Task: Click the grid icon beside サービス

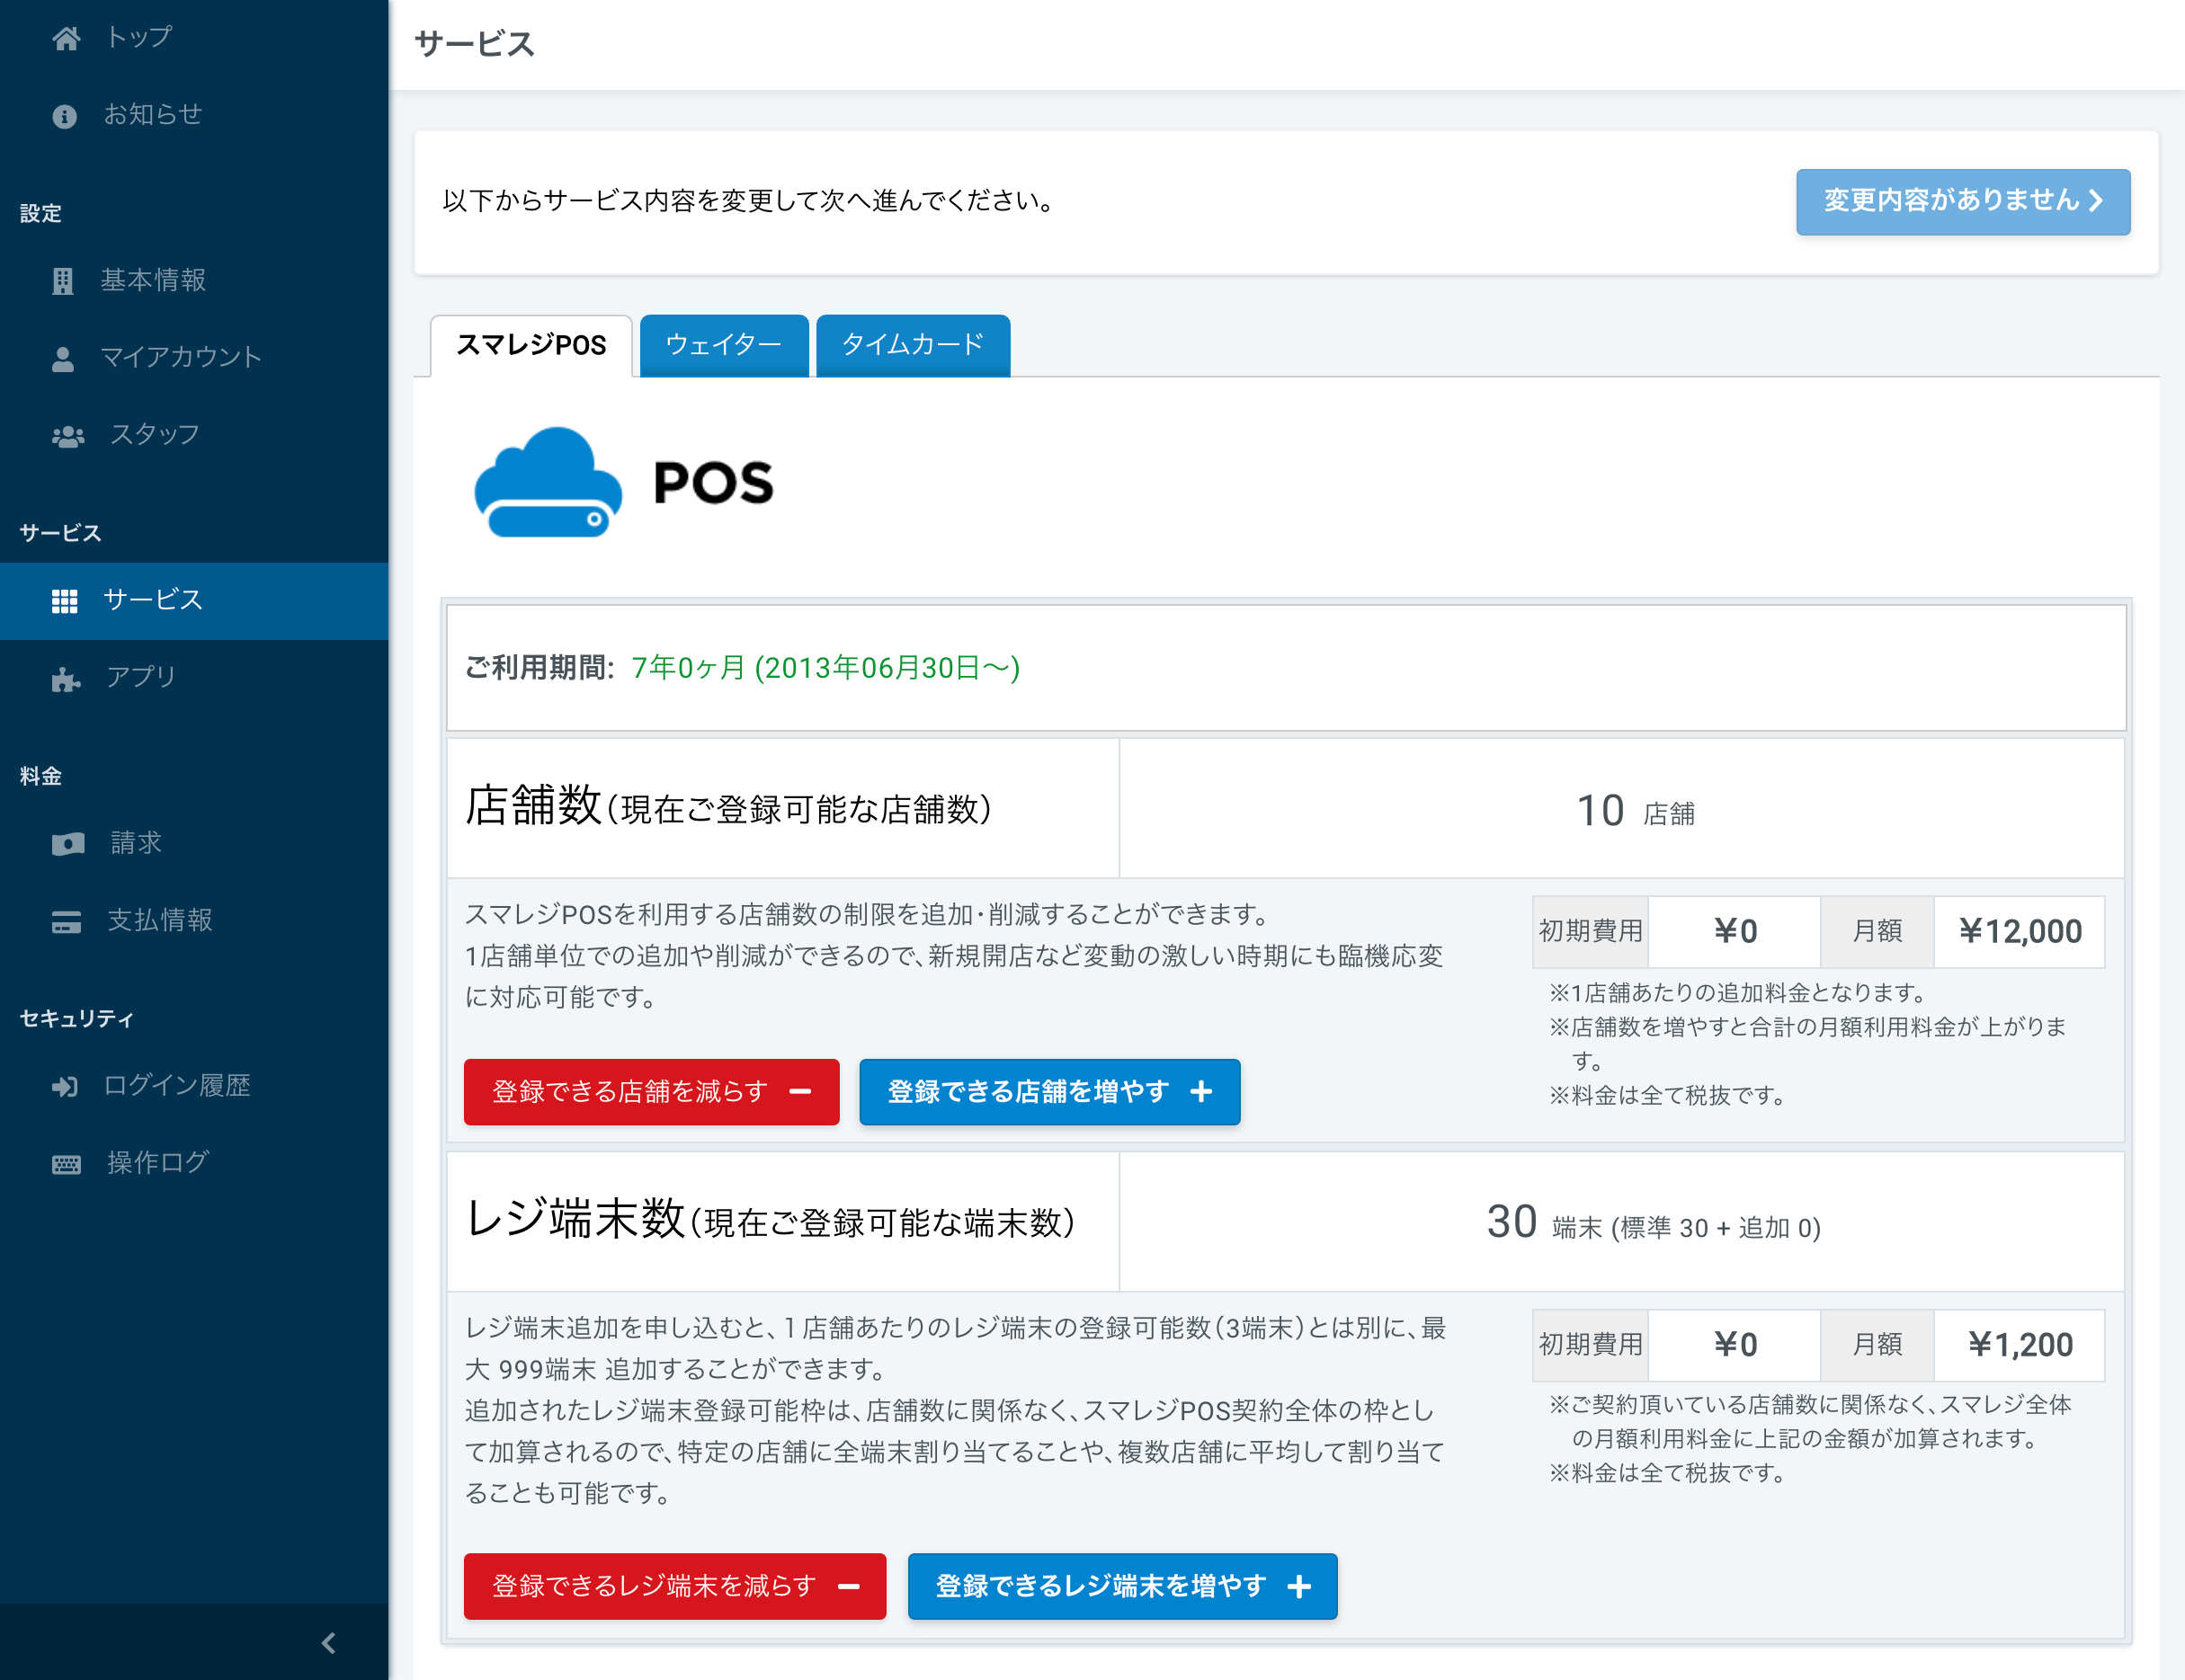Action: [65, 600]
